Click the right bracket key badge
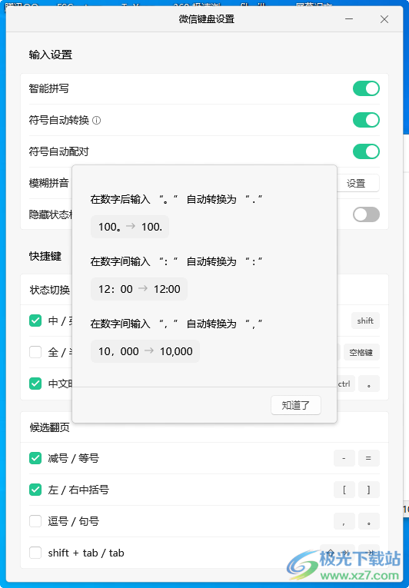 pos(369,490)
